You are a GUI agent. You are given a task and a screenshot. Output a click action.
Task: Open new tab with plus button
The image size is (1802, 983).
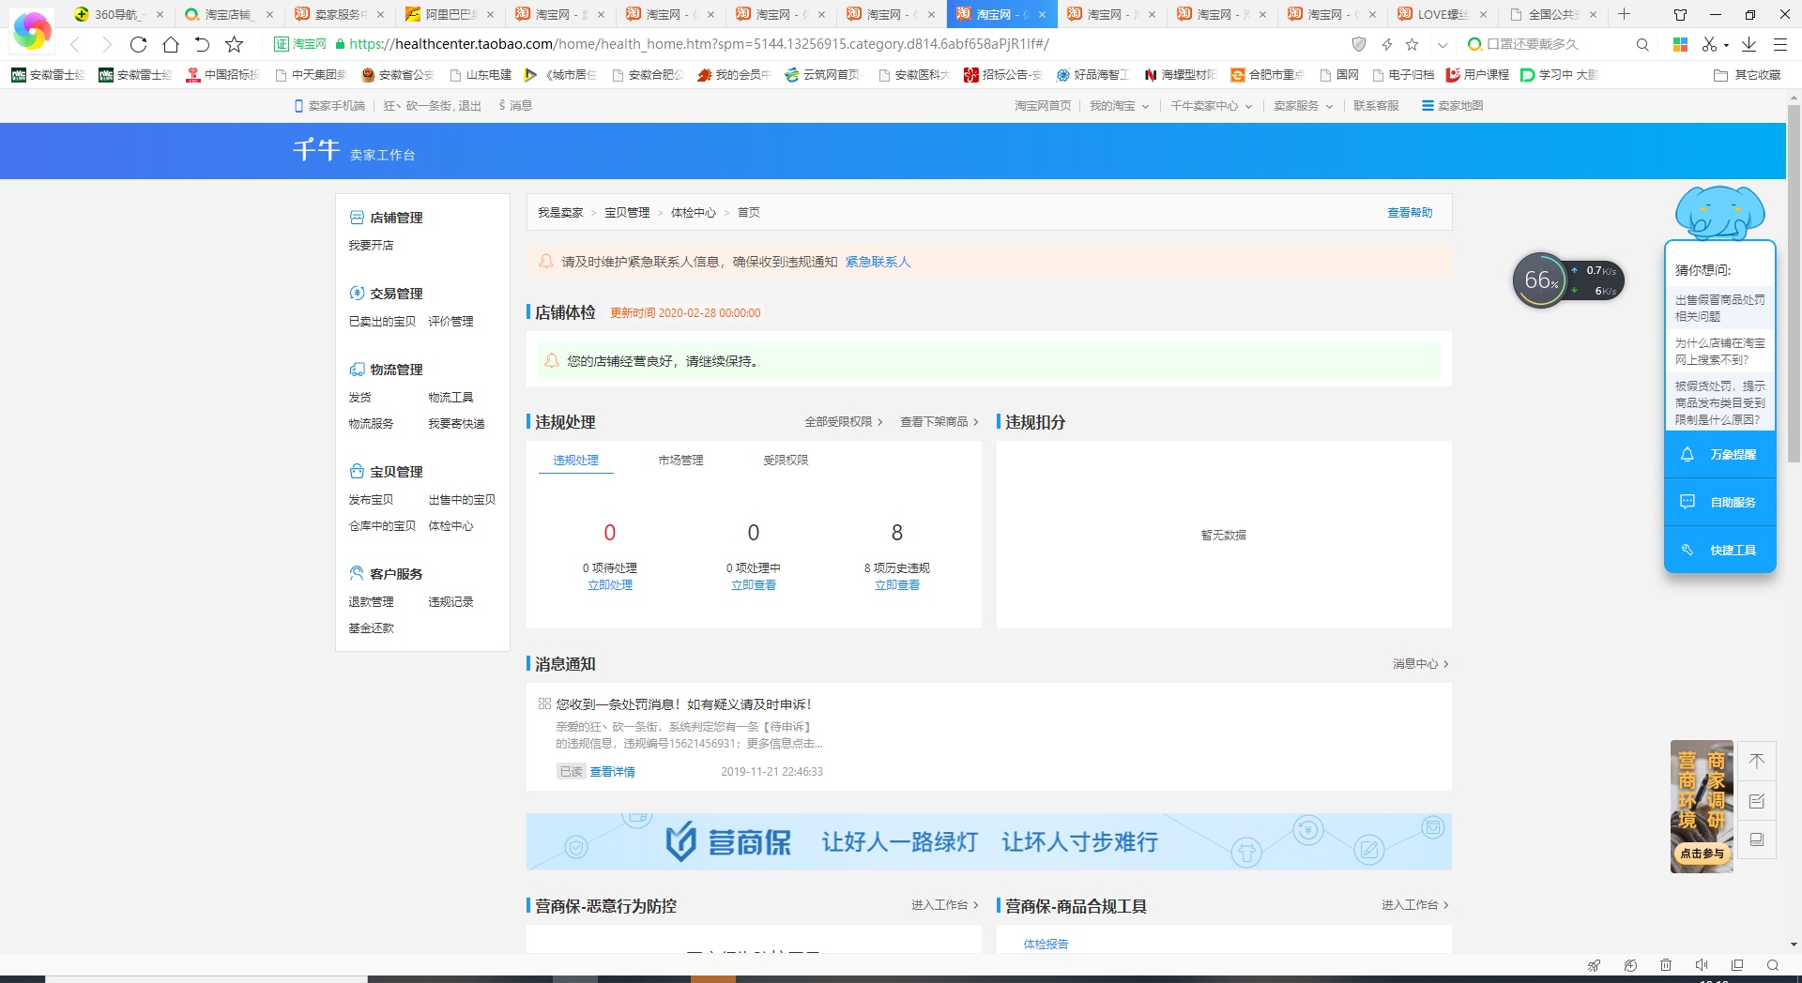click(x=1624, y=14)
